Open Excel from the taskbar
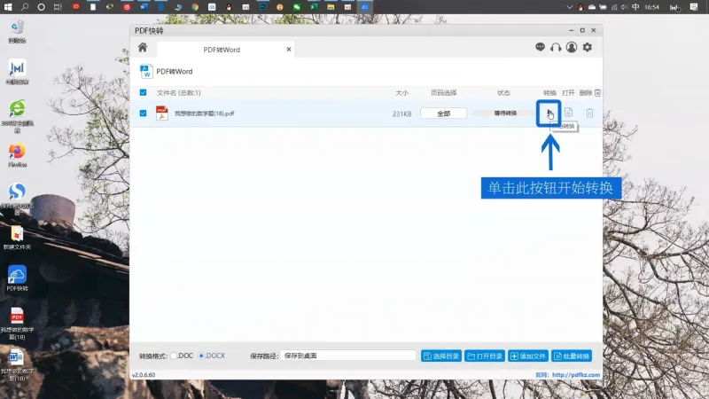 coord(314,7)
